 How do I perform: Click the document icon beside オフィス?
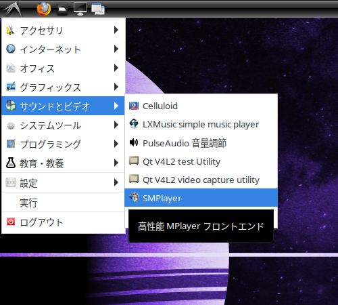[11, 68]
